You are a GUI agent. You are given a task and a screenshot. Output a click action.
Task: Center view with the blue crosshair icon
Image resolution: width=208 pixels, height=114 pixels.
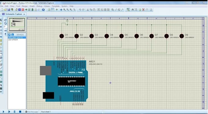tap(61, 10)
